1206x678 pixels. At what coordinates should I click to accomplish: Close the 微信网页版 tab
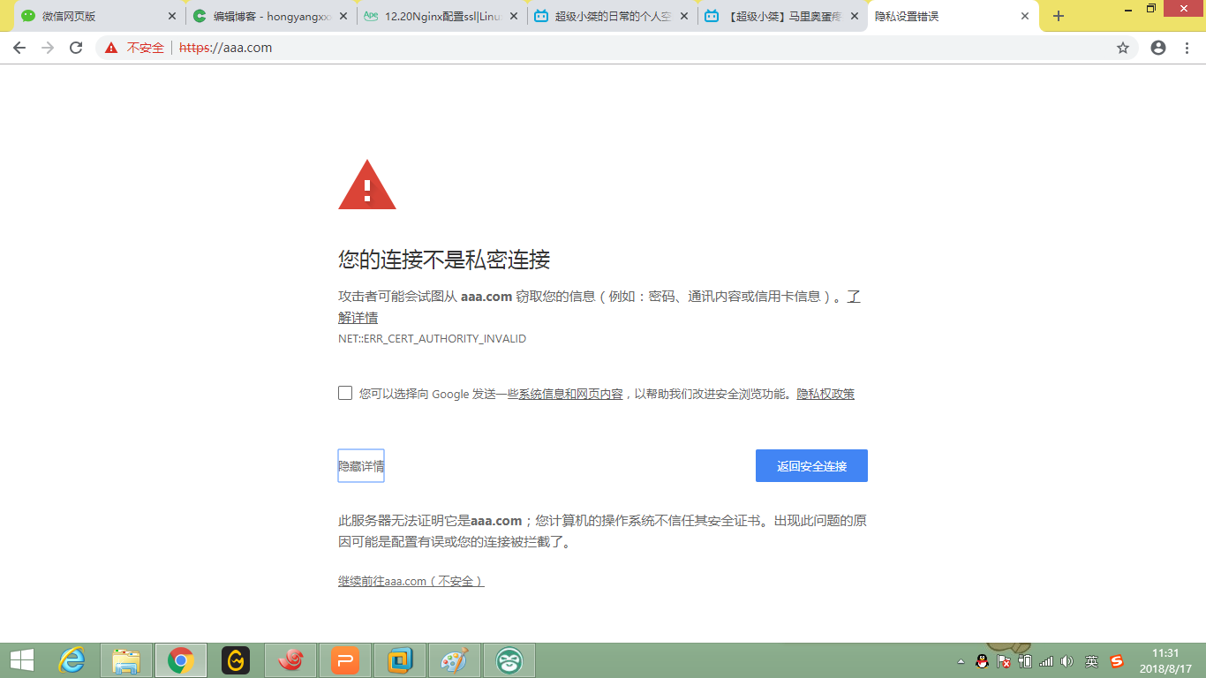click(x=172, y=16)
